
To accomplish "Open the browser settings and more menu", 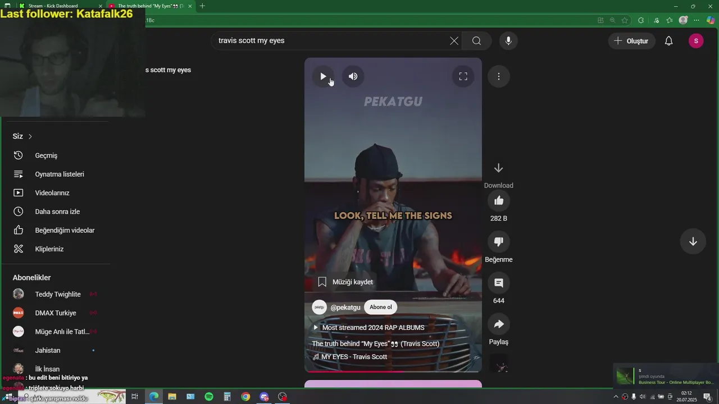I will click(x=697, y=20).
